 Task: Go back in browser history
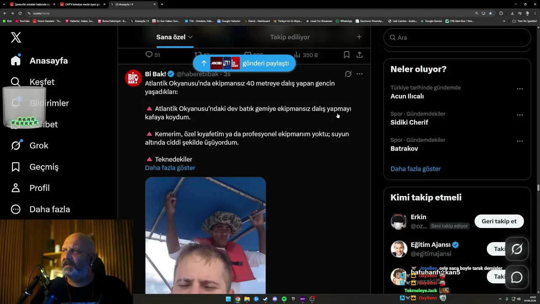coord(5,13)
